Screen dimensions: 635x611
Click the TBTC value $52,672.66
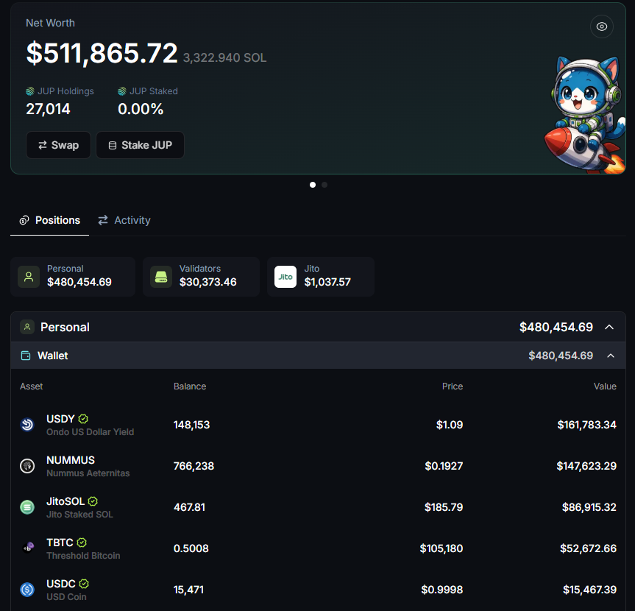589,548
